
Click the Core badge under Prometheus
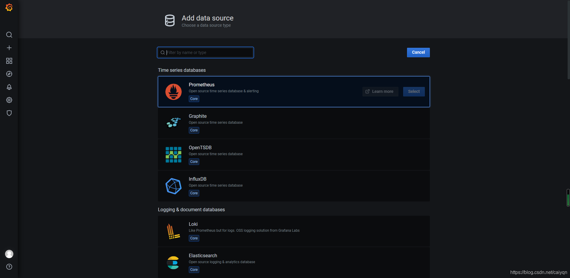pyautogui.click(x=194, y=99)
